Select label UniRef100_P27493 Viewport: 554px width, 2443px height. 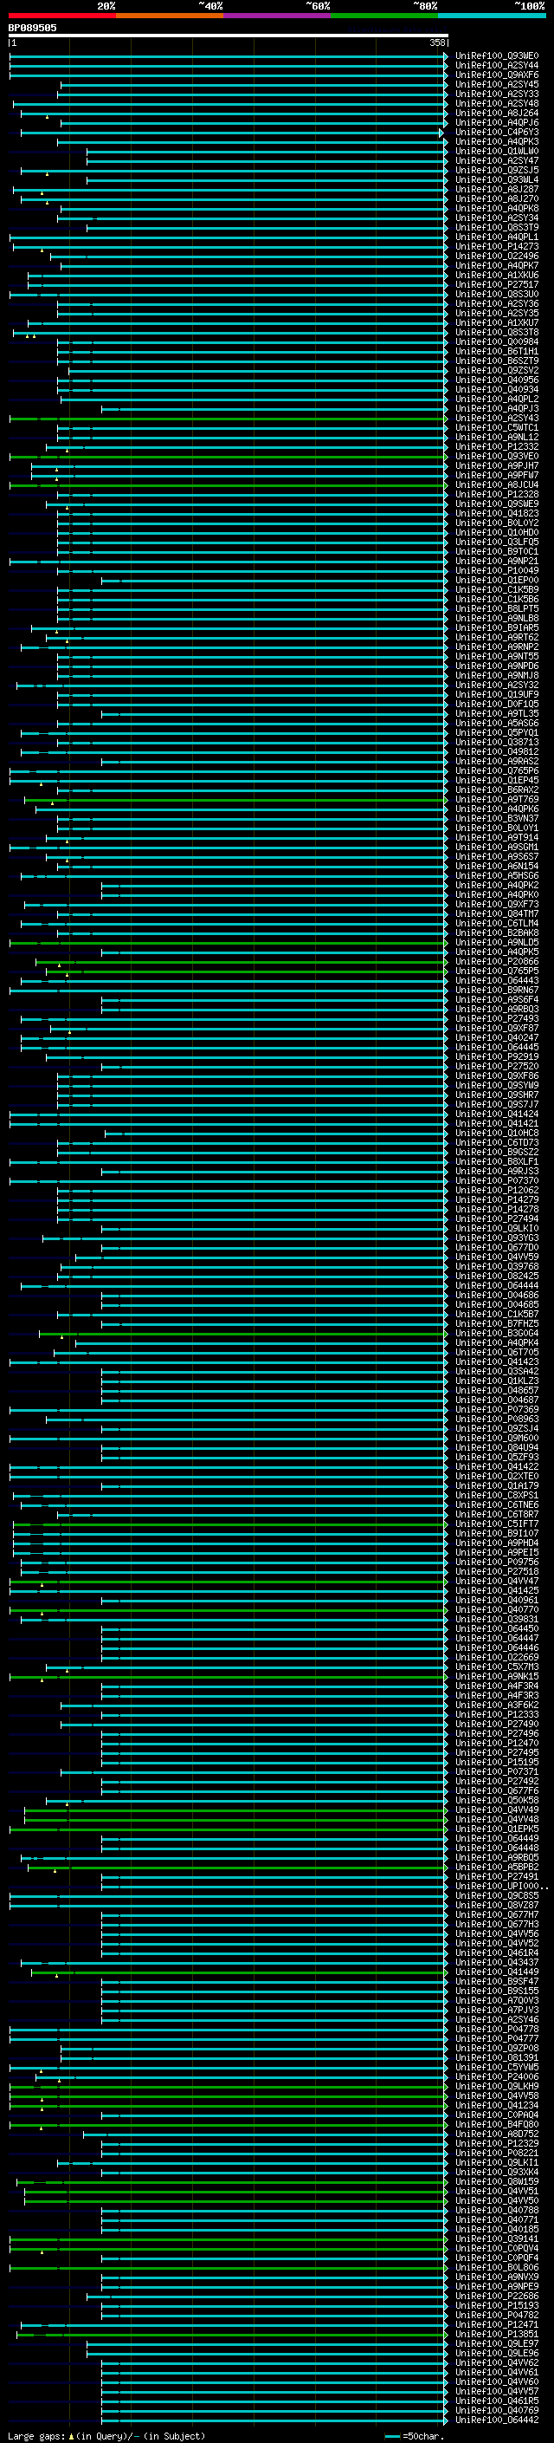(497, 1019)
